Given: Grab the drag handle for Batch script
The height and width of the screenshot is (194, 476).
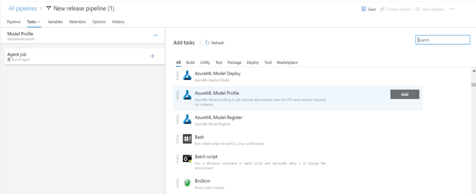Looking at the screenshot, I should pos(177,159).
